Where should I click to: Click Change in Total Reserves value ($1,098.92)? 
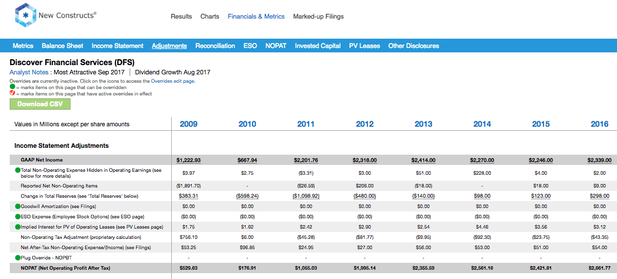pyautogui.click(x=306, y=196)
